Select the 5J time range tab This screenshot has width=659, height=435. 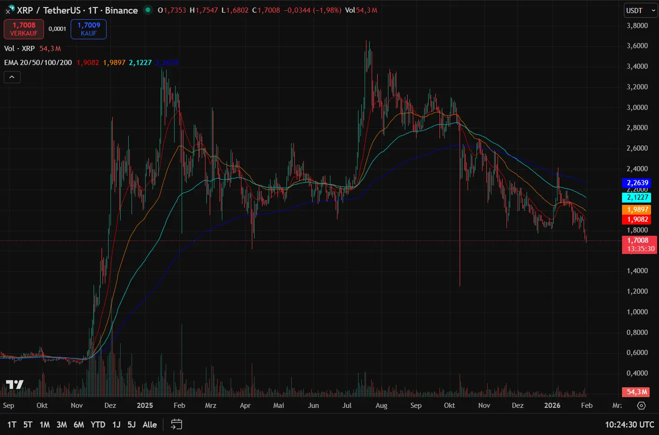(x=131, y=424)
